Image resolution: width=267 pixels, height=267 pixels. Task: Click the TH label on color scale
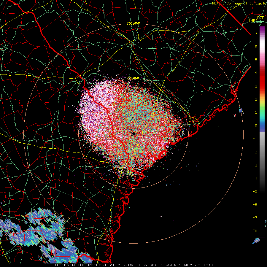coord(255,231)
